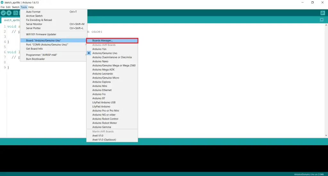The height and width of the screenshot is (176, 328).
Task: Choose the Arduino BT board
Action: coord(112,98)
